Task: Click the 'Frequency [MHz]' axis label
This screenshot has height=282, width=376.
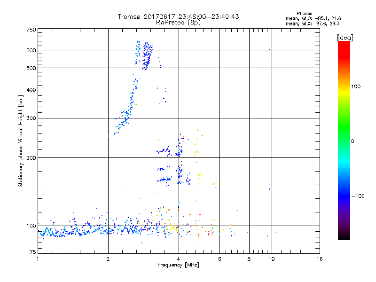Action: [178, 265]
